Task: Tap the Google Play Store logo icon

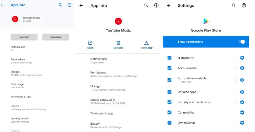Action: click(x=206, y=21)
